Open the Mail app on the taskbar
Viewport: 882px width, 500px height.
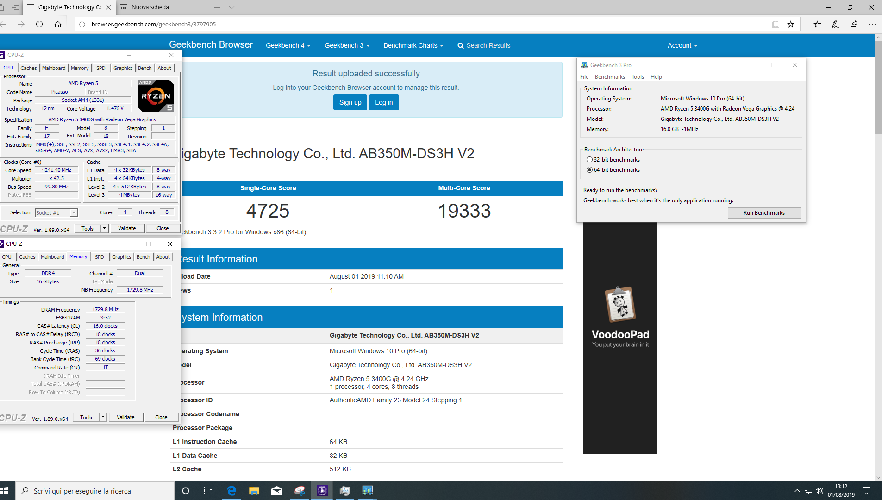[x=276, y=491]
